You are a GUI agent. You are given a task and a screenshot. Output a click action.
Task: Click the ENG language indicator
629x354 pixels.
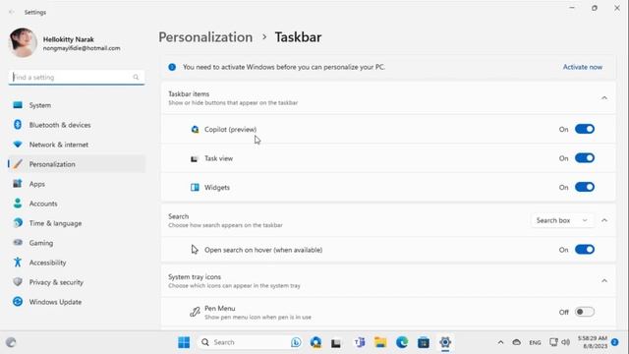(535, 343)
